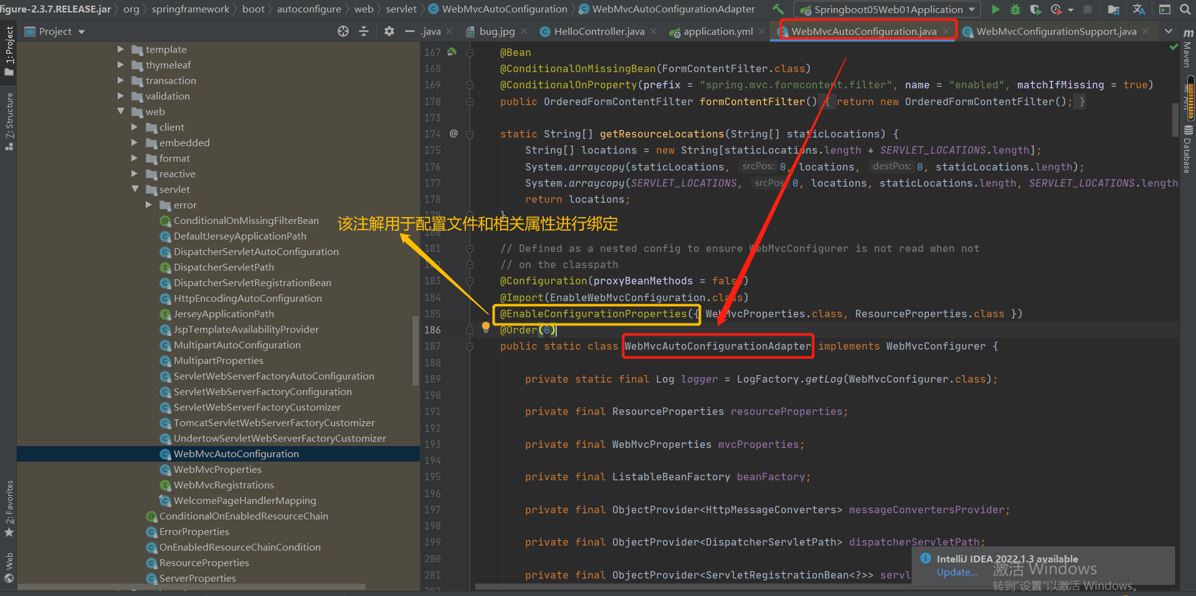
Task: Collapse the web folder
Action: pos(121,111)
